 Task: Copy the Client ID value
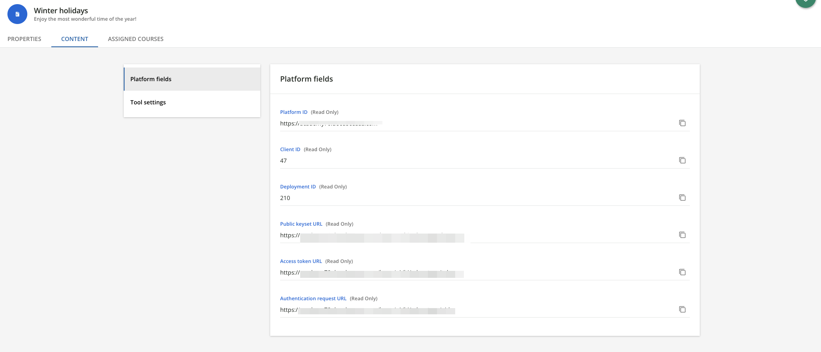click(682, 160)
